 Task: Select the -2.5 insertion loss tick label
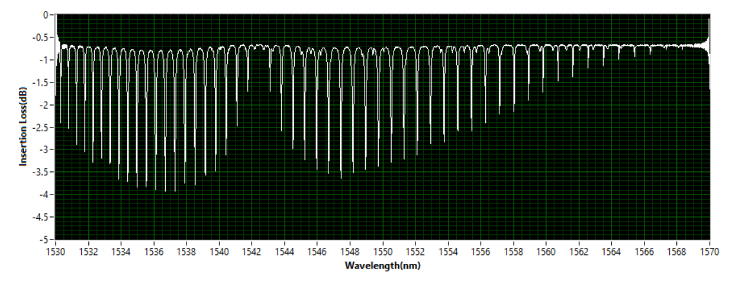pyautogui.click(x=41, y=127)
